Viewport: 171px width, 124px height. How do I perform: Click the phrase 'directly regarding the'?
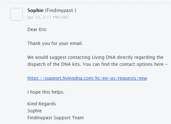click(x=140, y=57)
